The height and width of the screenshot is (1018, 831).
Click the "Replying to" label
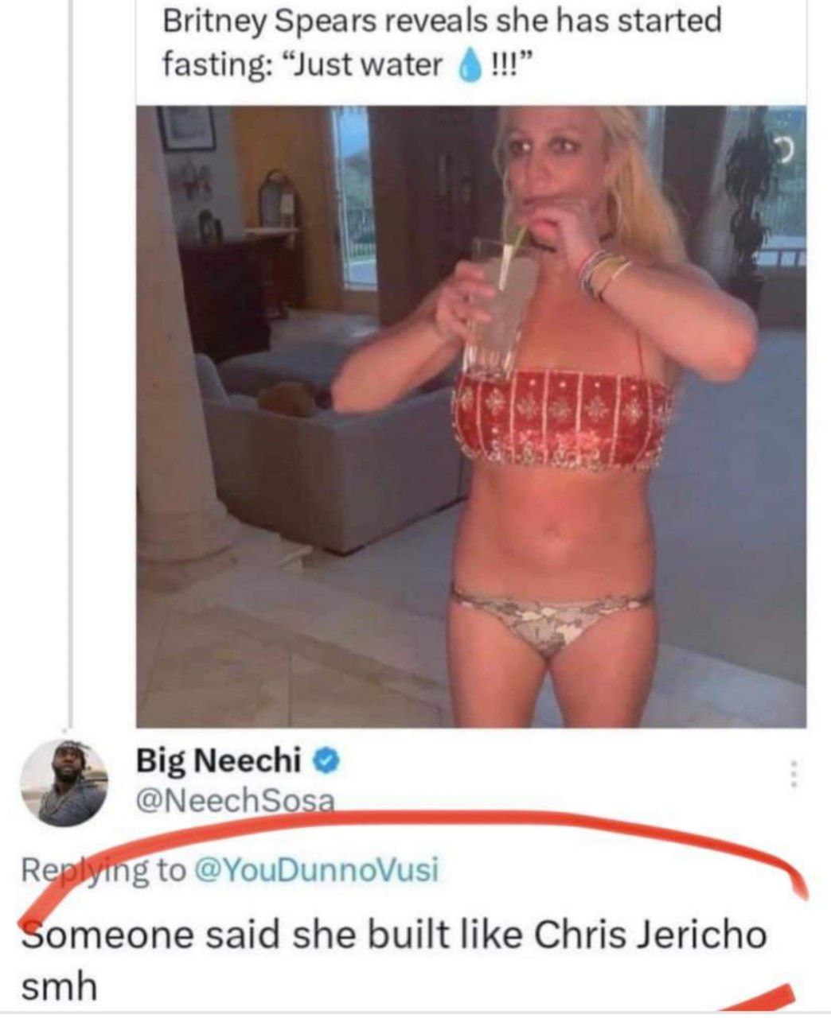(102, 869)
